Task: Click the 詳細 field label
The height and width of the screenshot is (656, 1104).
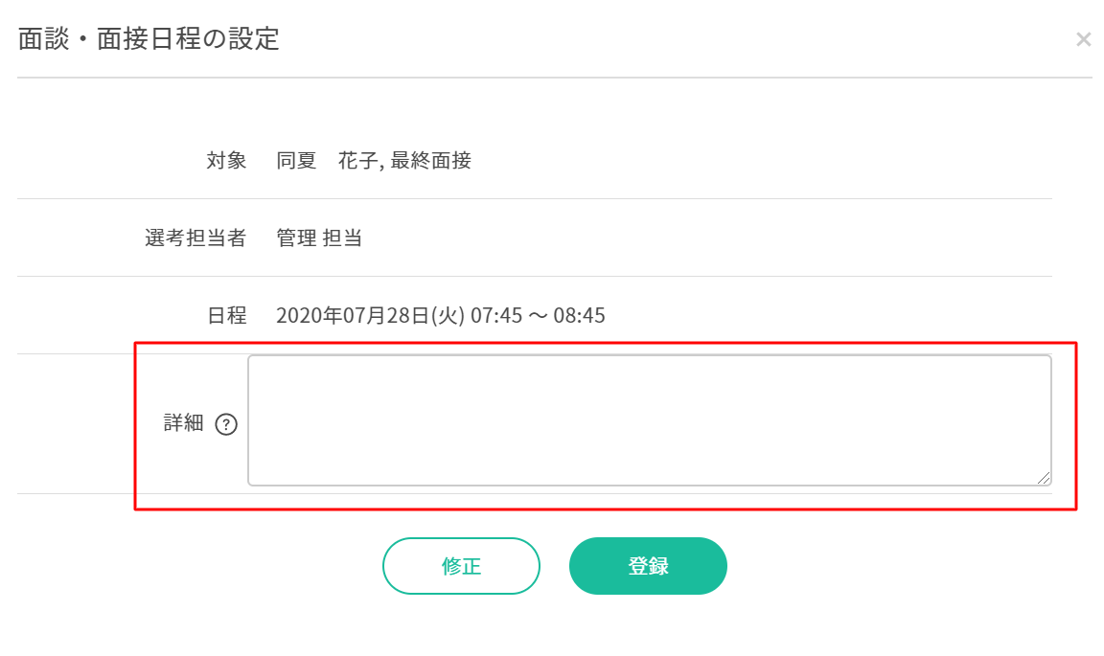Action: (x=184, y=423)
